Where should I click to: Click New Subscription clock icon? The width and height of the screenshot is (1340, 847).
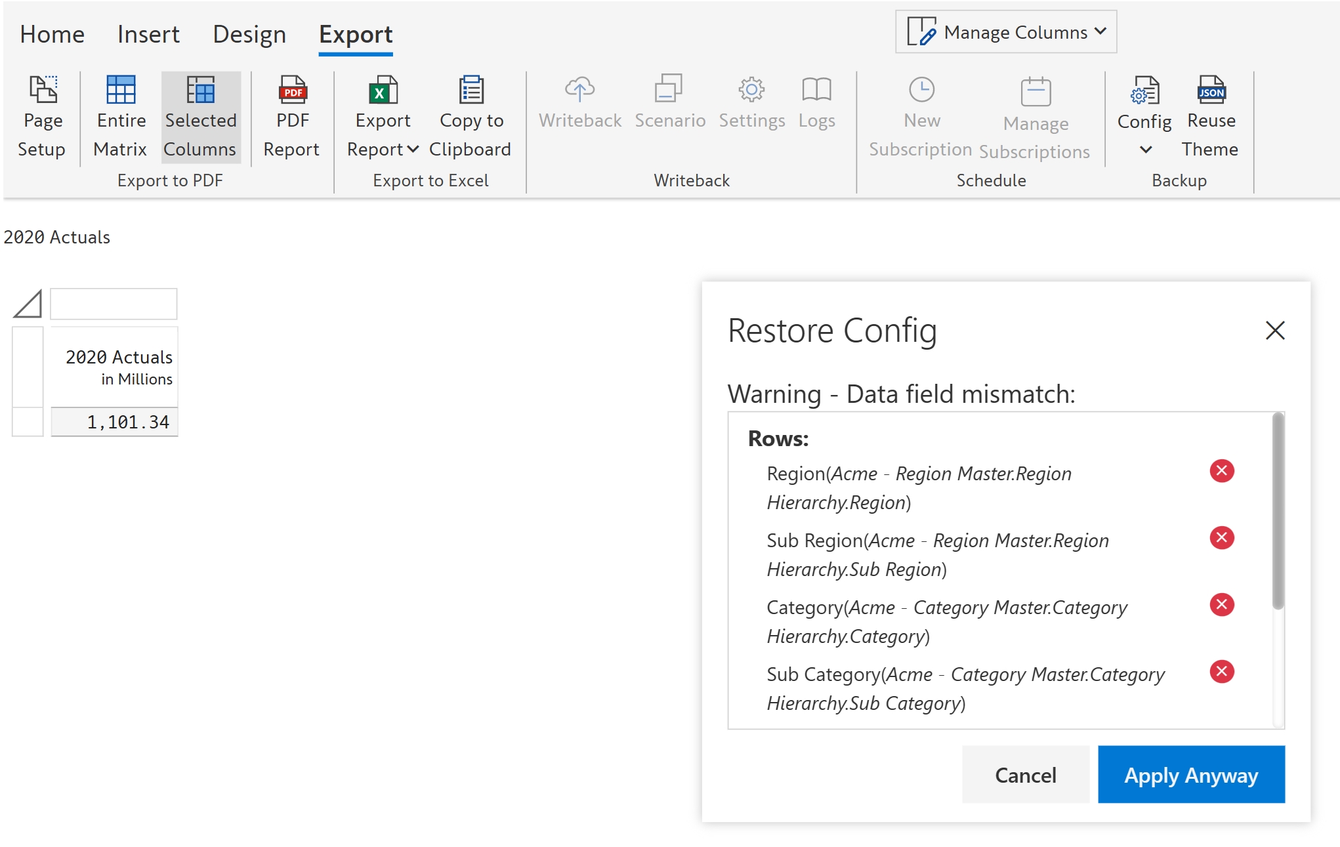point(921,89)
